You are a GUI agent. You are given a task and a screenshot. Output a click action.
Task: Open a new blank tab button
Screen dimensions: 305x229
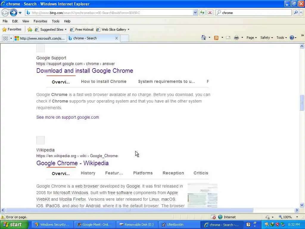(125, 38)
